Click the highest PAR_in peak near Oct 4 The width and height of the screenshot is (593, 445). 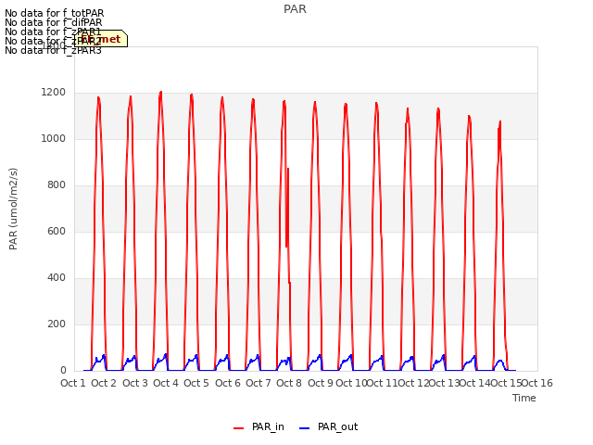coord(160,93)
